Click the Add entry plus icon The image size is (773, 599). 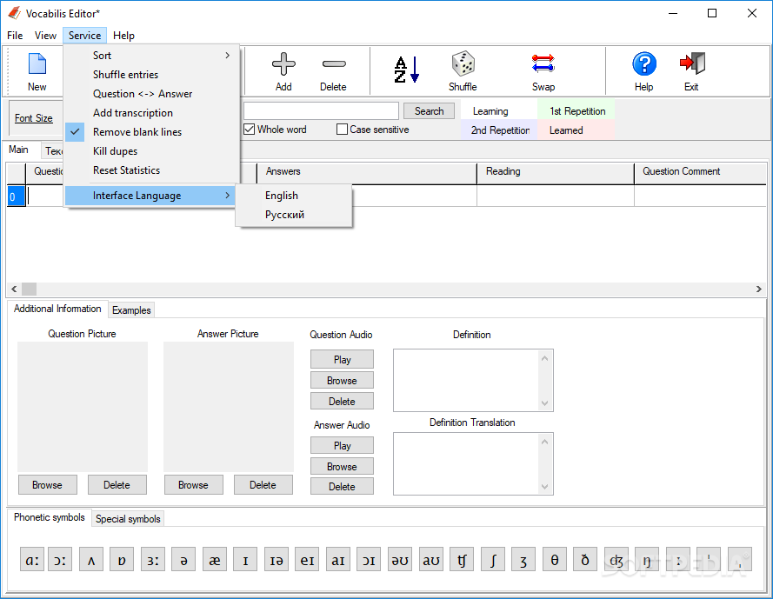283,64
